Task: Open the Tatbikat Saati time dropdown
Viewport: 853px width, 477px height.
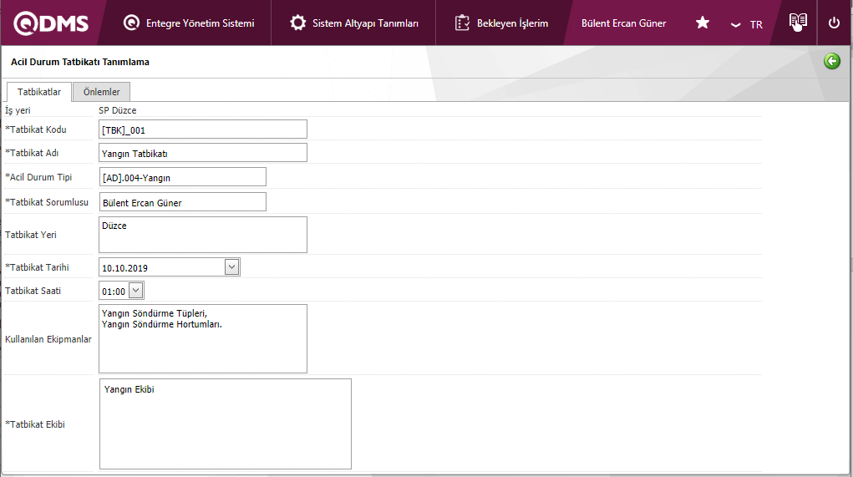Action: pos(136,291)
